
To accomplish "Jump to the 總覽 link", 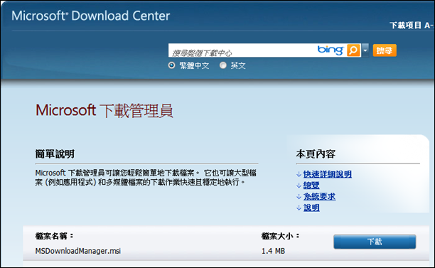I will coord(311,186).
